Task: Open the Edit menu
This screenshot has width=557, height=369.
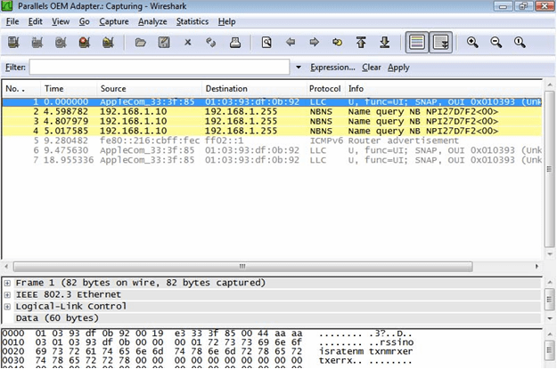Action: (x=35, y=21)
